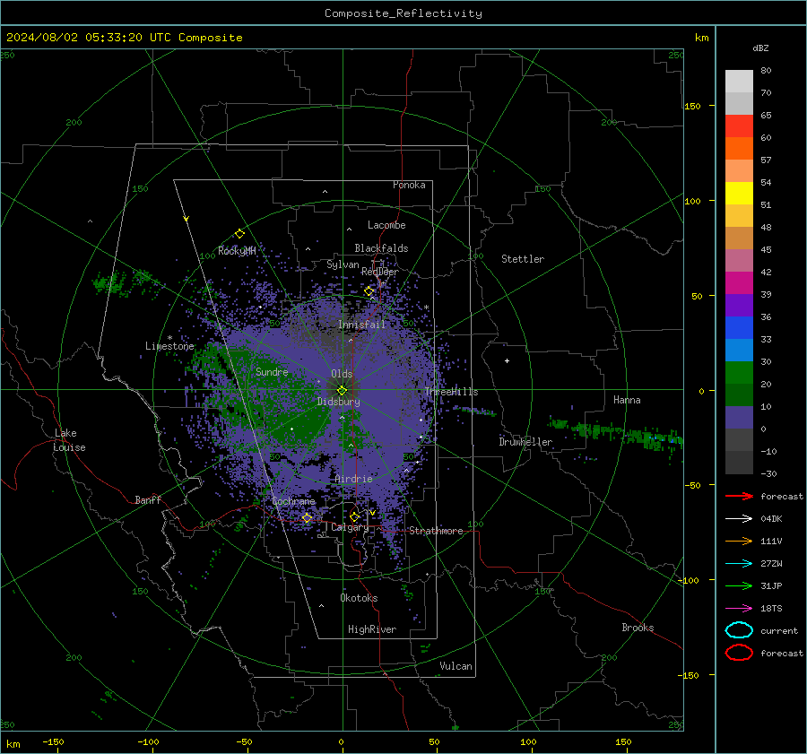
Task: Click the RedDeer city label
Action: pyautogui.click(x=380, y=272)
